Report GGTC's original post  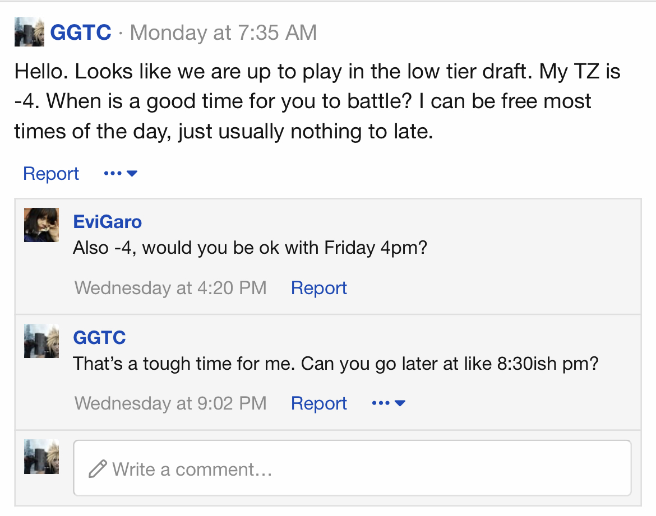point(51,174)
